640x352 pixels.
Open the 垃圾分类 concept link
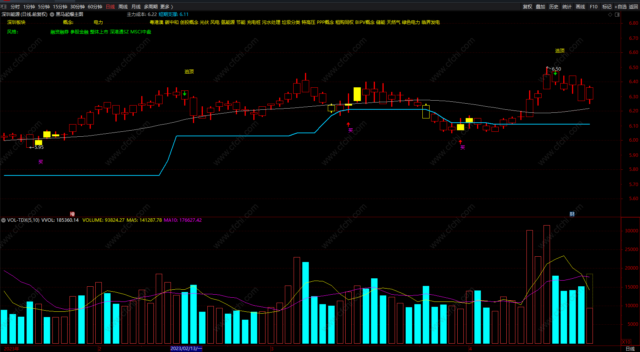tap(291, 22)
